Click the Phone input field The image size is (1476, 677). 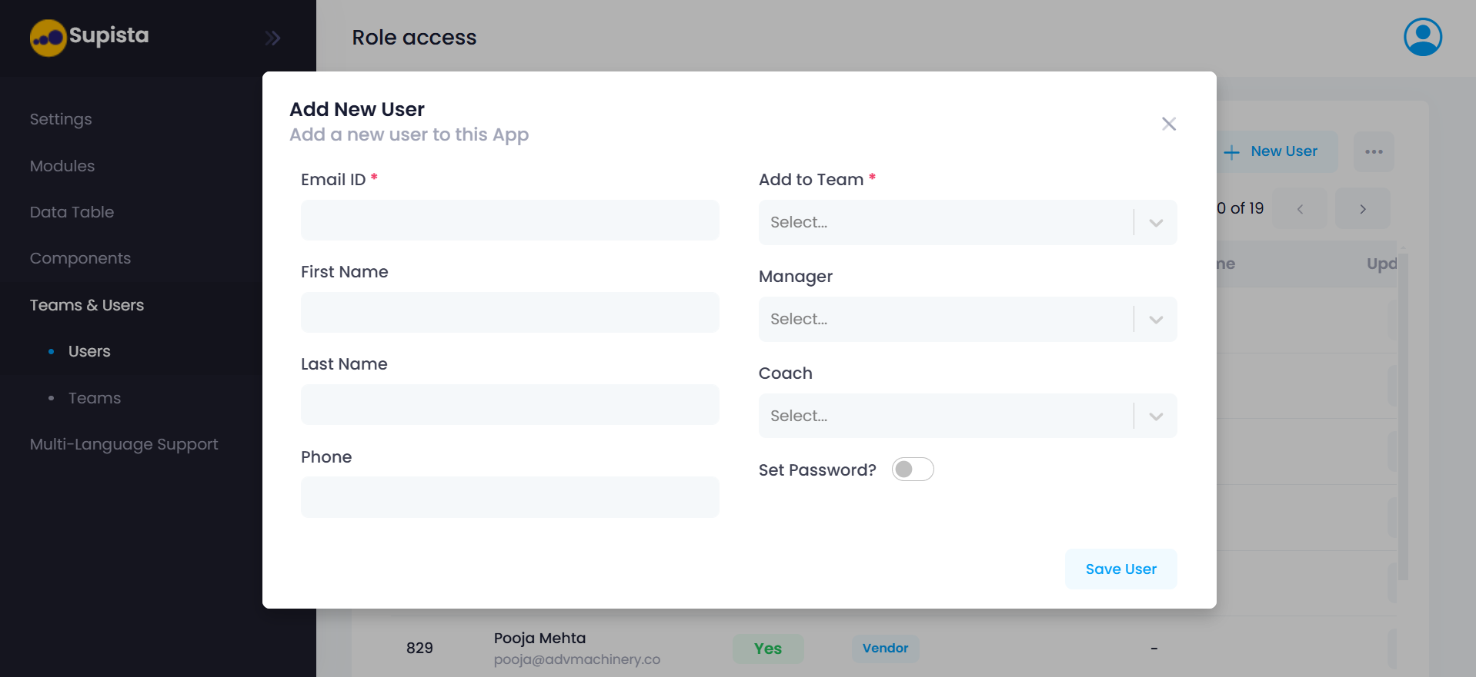point(509,497)
